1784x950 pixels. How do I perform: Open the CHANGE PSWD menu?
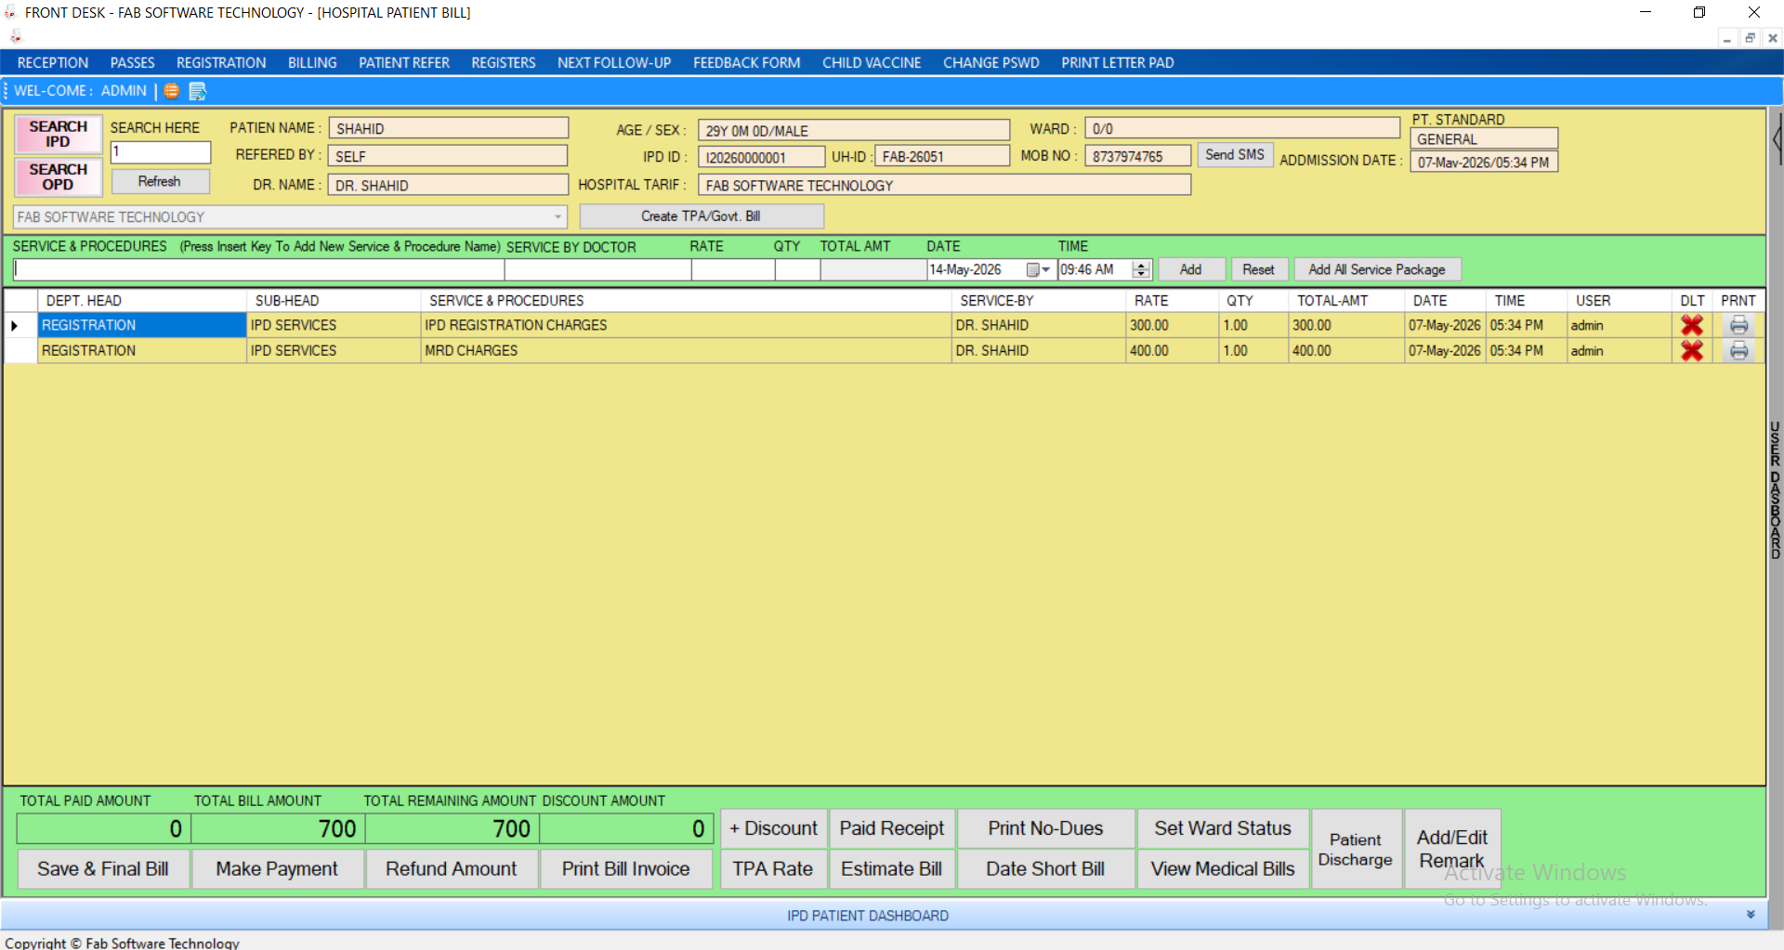(x=991, y=62)
